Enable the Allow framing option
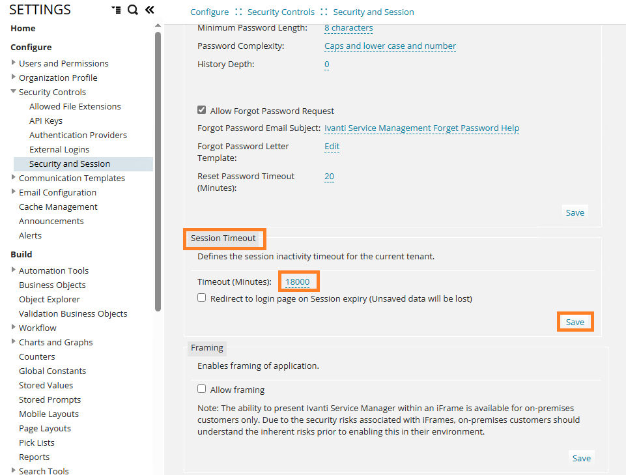 201,388
